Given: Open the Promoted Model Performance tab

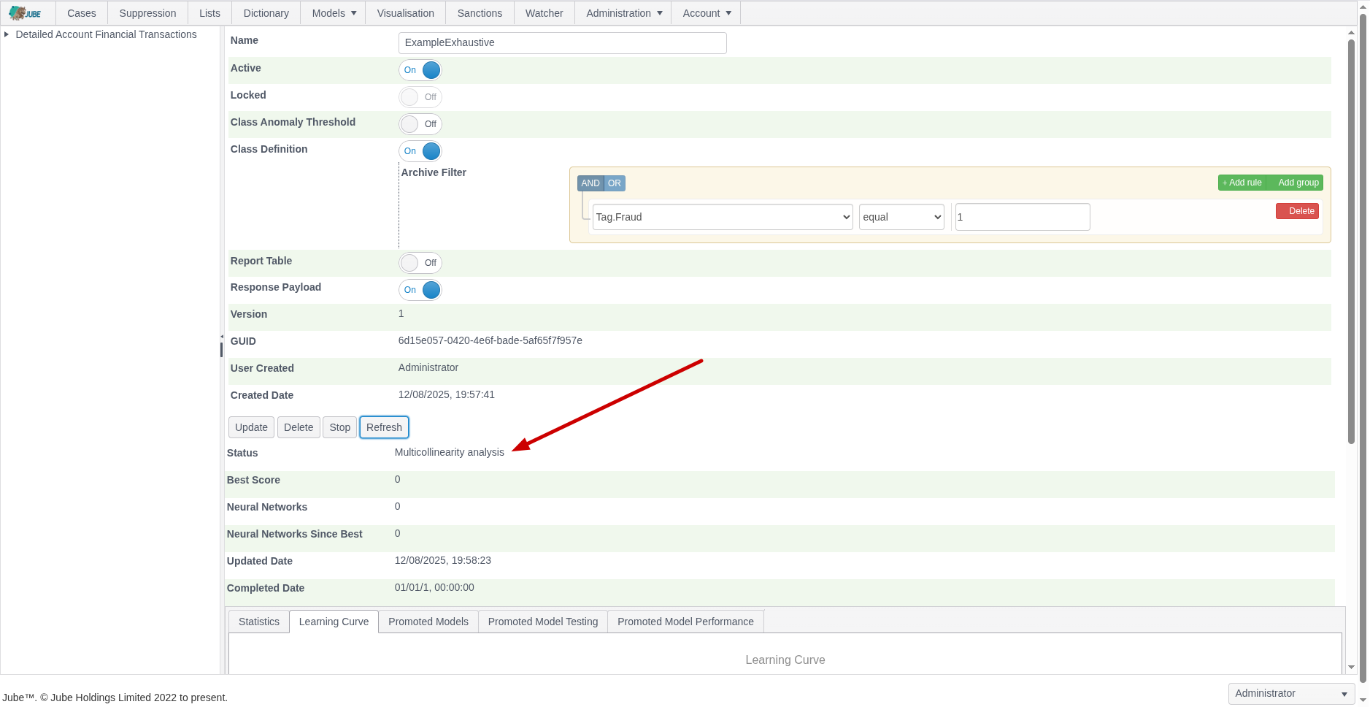Looking at the screenshot, I should click(685, 622).
